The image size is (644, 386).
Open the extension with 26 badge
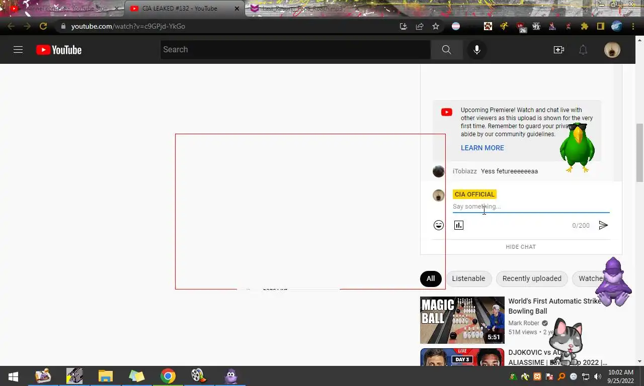pyautogui.click(x=521, y=27)
